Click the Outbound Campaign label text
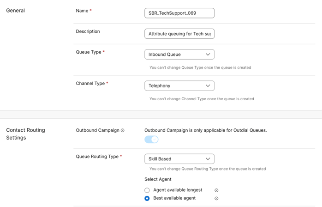 (97, 130)
